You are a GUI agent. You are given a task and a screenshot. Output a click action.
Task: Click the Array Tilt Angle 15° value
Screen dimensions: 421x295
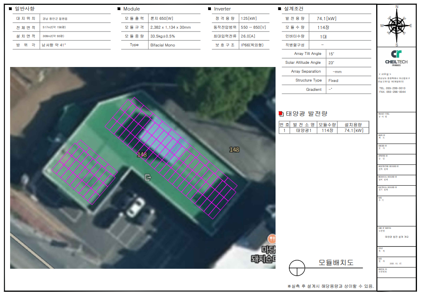[x=331, y=54]
